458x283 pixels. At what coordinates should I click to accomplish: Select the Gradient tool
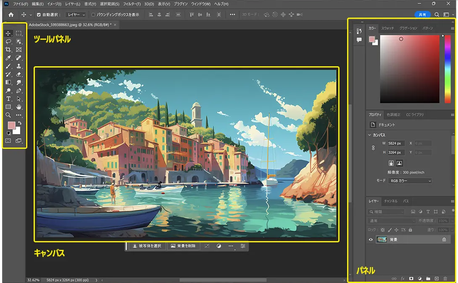[x=8, y=83]
